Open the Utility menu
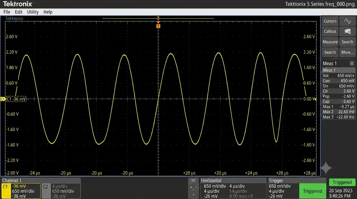Viewport: 357px width, 199px height. coord(33,12)
